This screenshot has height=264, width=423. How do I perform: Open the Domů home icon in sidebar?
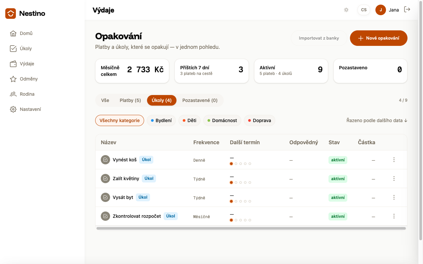coord(13,33)
